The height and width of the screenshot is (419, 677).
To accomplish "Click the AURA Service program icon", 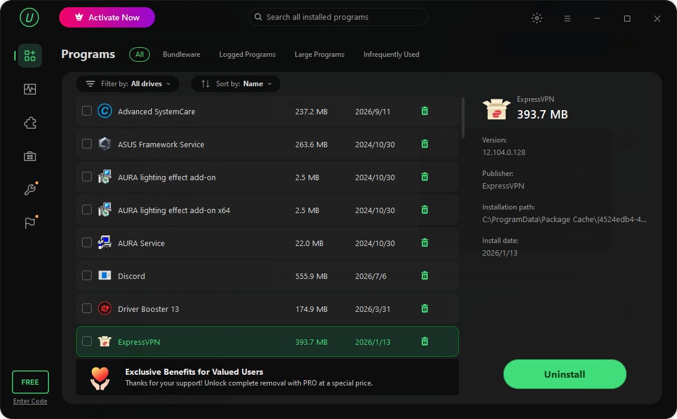I will click(x=104, y=242).
